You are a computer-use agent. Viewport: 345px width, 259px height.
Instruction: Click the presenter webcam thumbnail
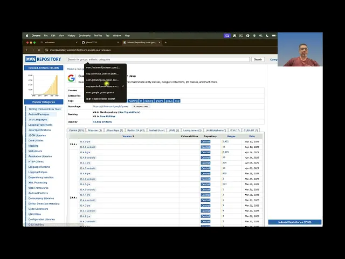(x=300, y=49)
